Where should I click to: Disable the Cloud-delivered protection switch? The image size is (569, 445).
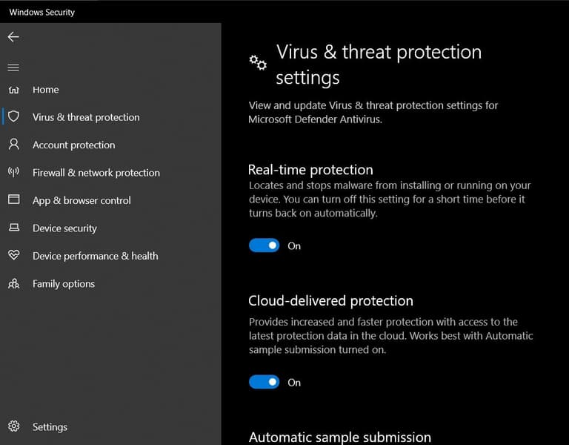[x=264, y=382]
